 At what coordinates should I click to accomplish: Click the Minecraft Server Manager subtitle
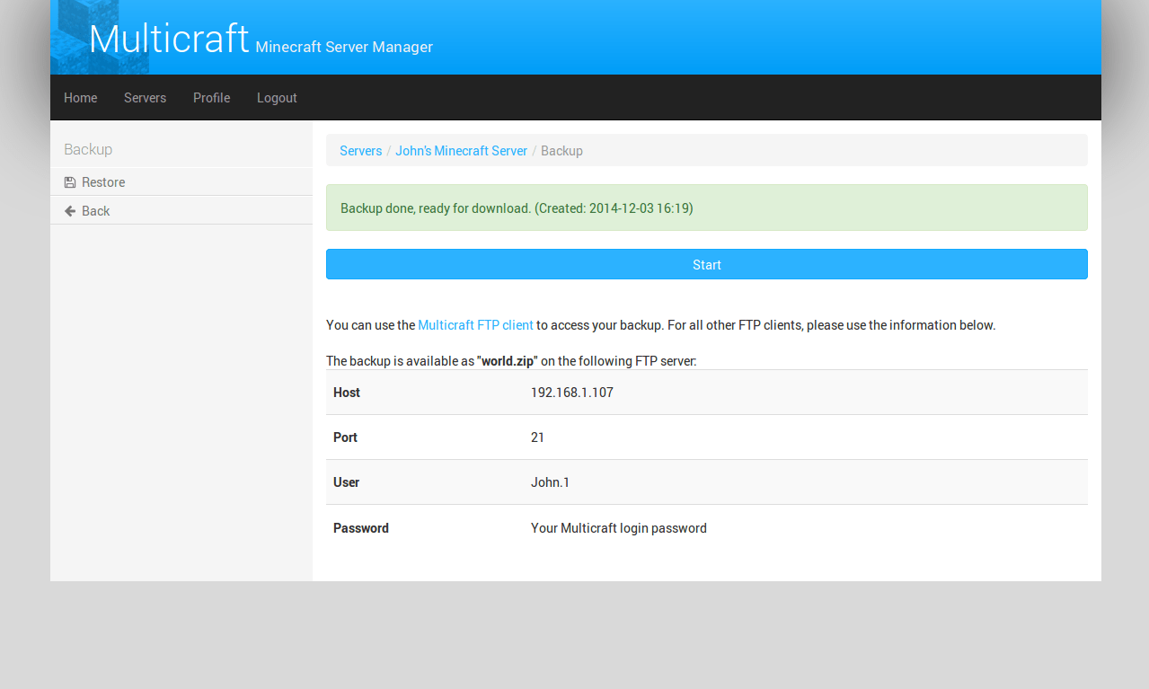[x=344, y=47]
